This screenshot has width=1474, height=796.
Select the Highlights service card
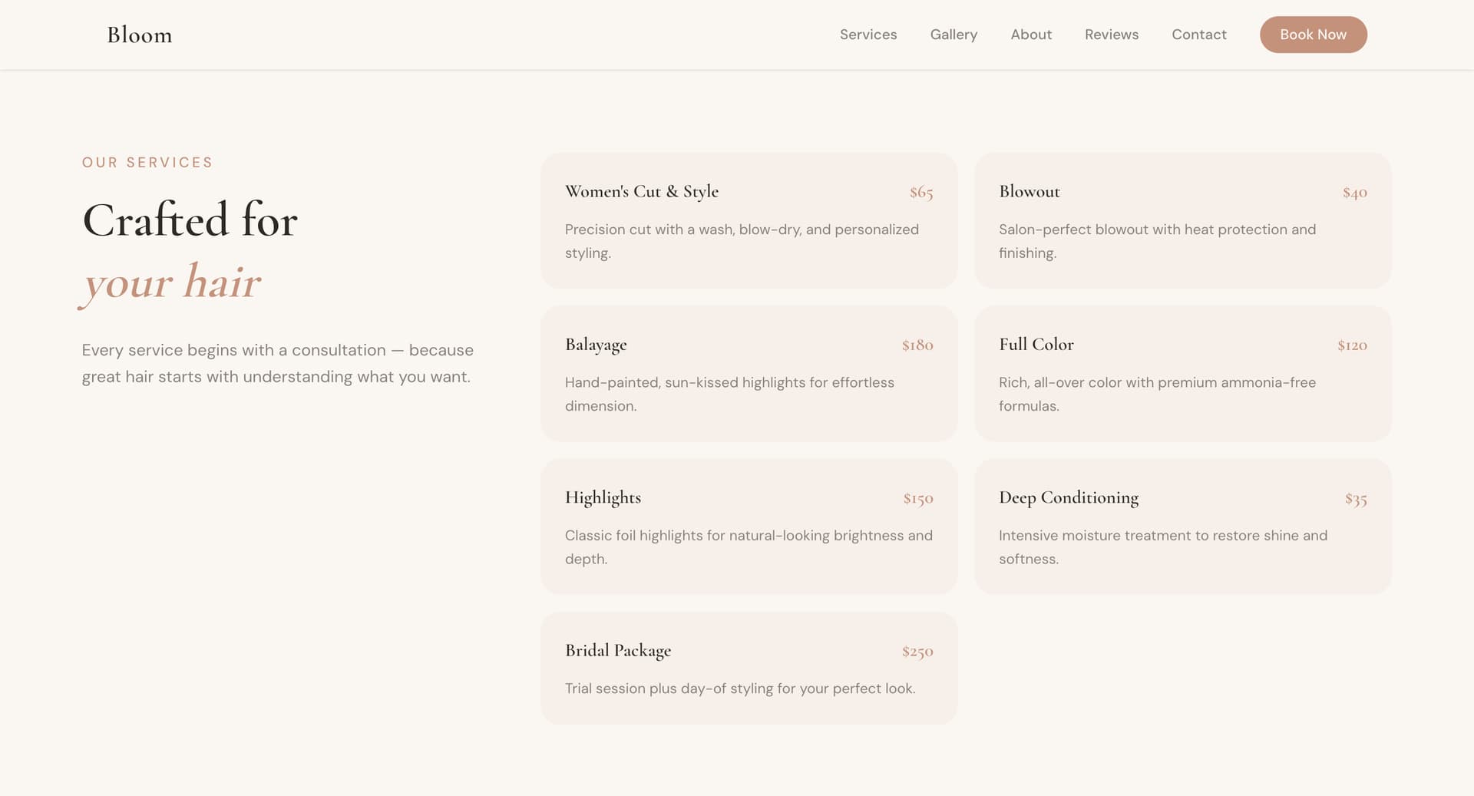point(749,527)
